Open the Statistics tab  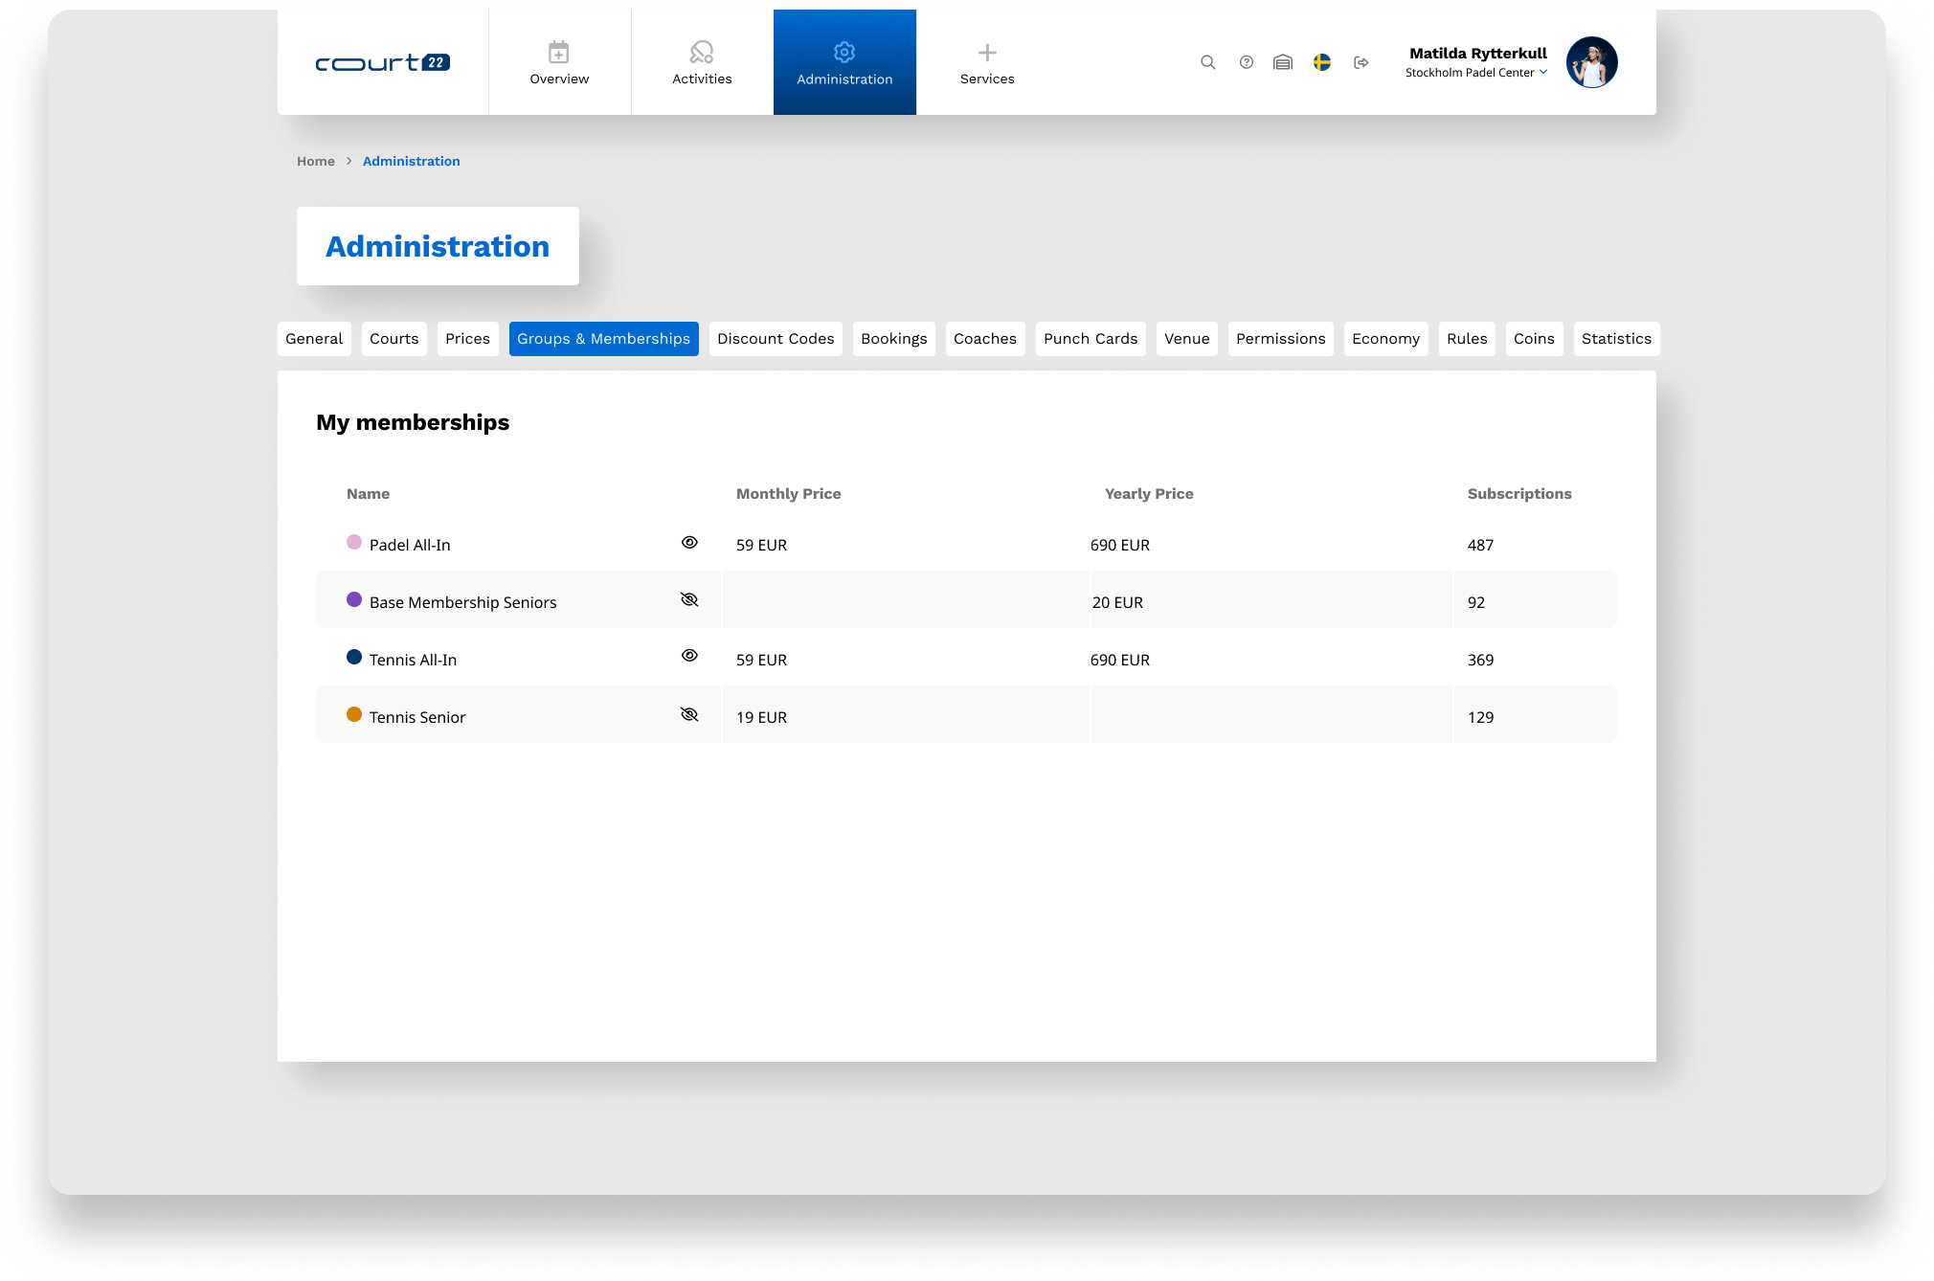[1616, 339]
